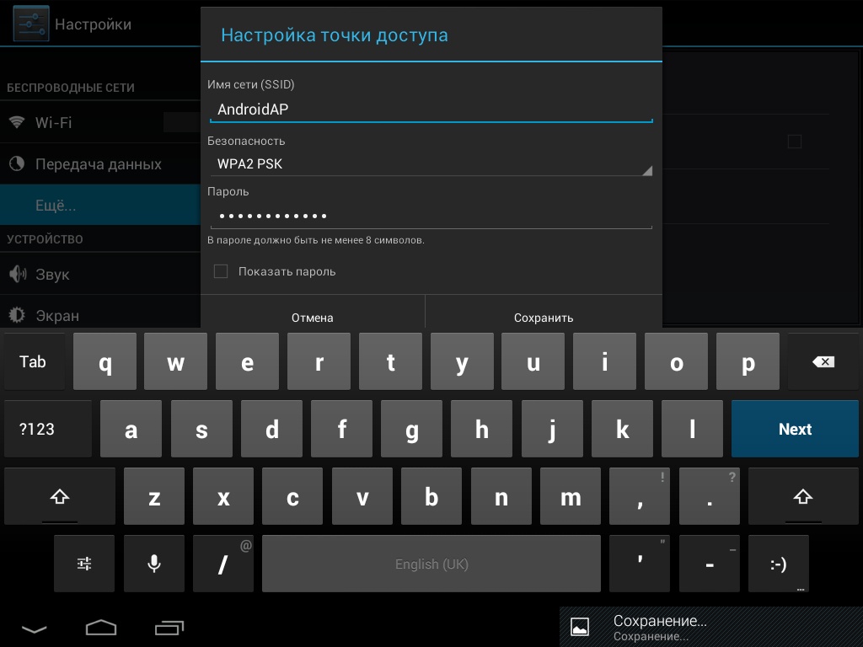Screen dimensions: 863x647
Task: Open Передача данных settings item
Action: [98, 164]
